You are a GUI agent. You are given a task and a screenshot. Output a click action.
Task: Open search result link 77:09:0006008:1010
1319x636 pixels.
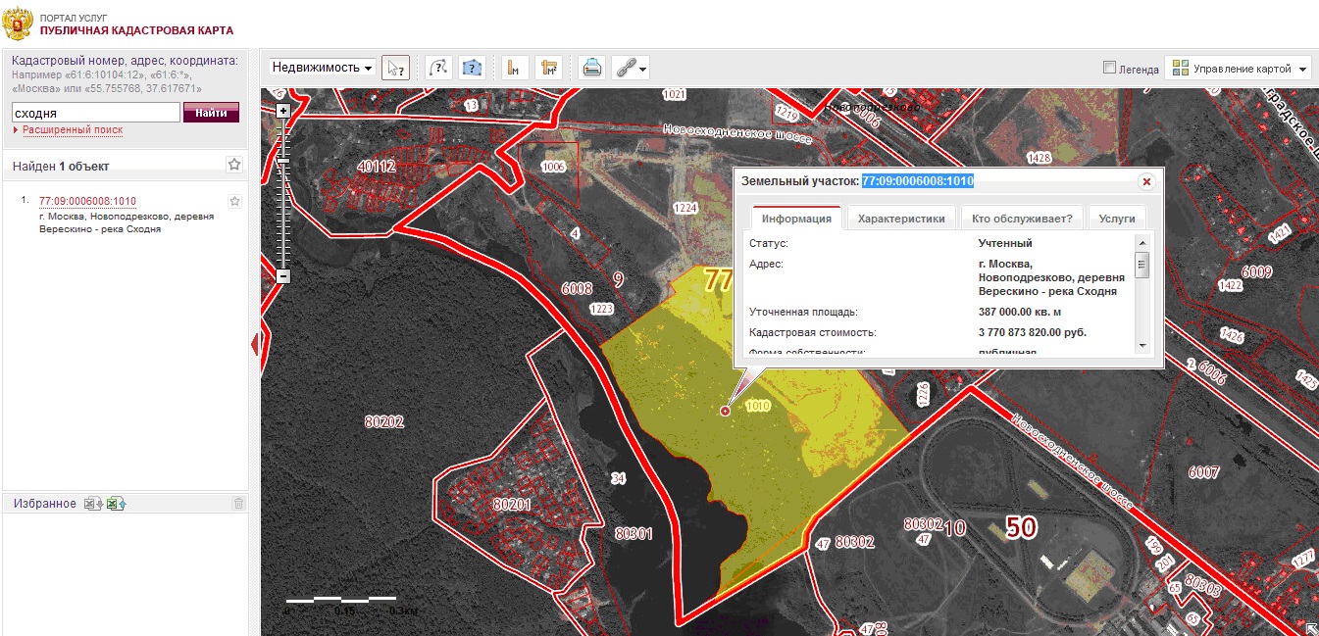pyautogui.click(x=87, y=202)
